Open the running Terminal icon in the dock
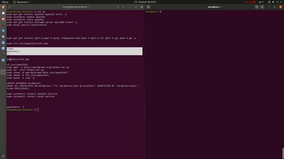This screenshot has height=159, width=284. pyautogui.click(x=3, y=72)
